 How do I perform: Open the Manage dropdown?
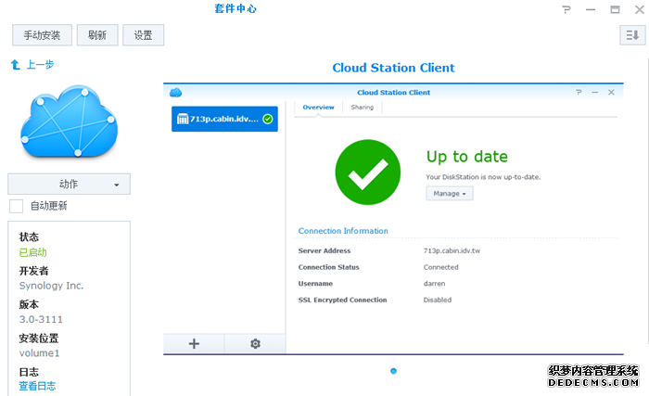pyautogui.click(x=450, y=194)
